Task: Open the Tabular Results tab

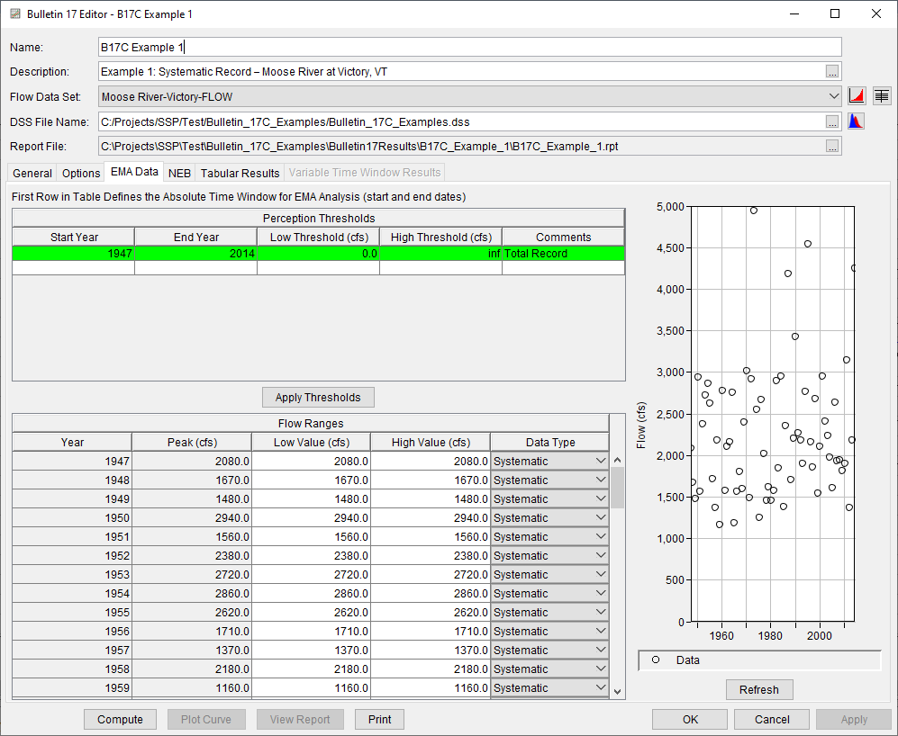Action: [x=240, y=173]
